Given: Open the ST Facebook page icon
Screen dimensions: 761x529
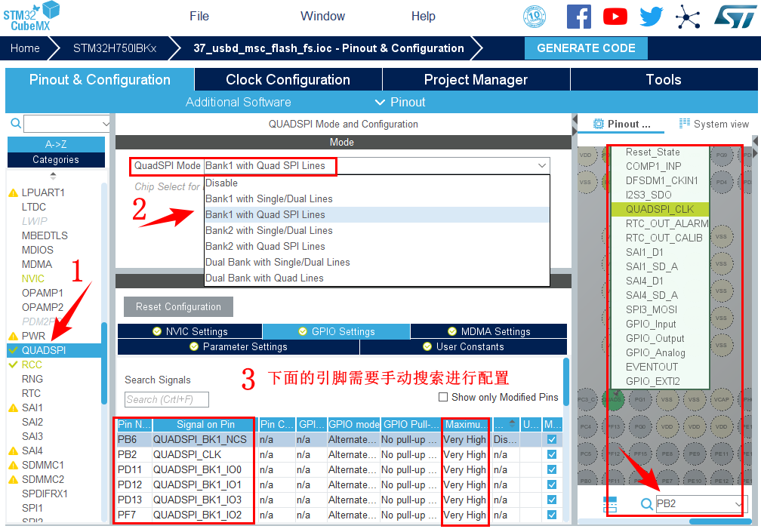Looking at the screenshot, I should (579, 16).
